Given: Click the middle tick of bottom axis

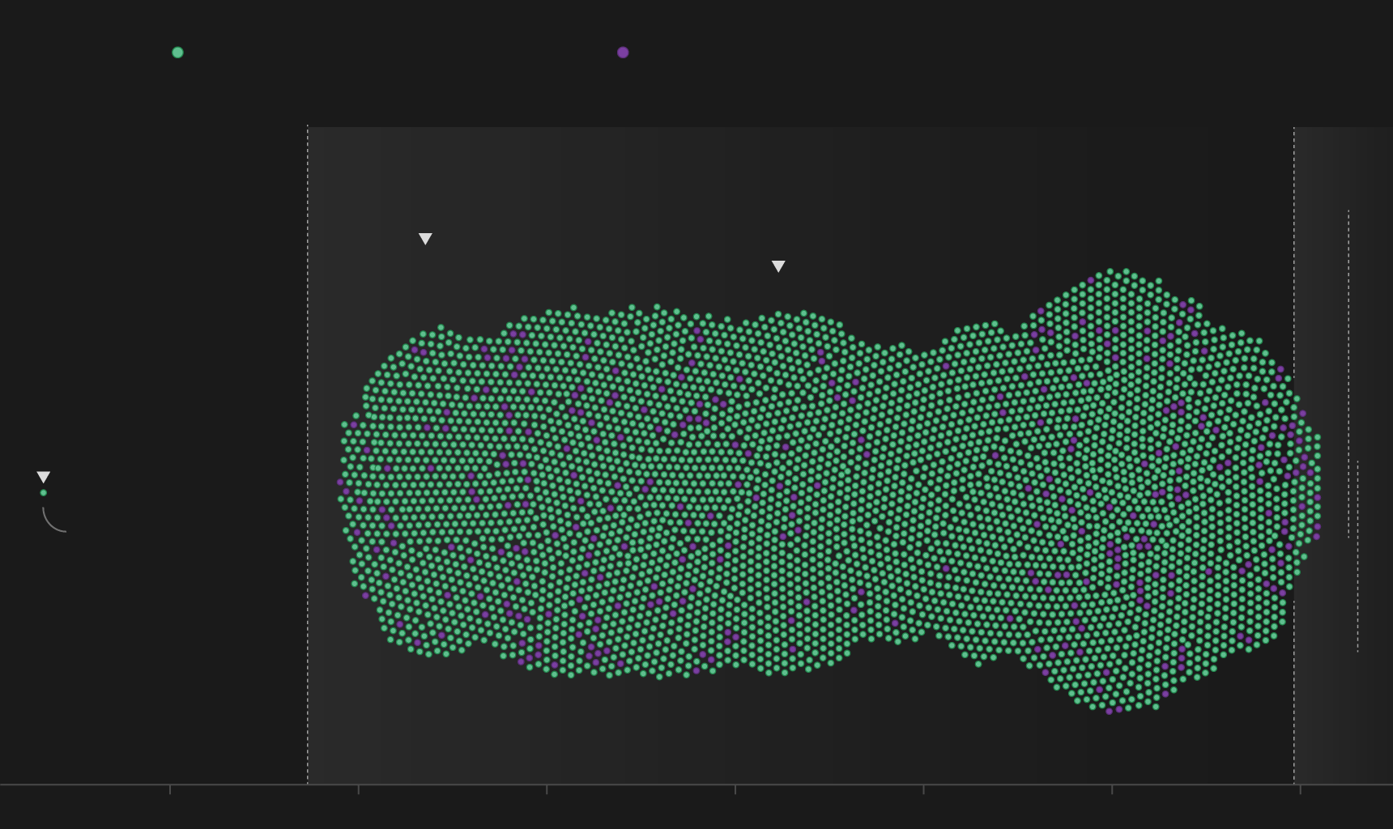Looking at the screenshot, I should 735,789.
